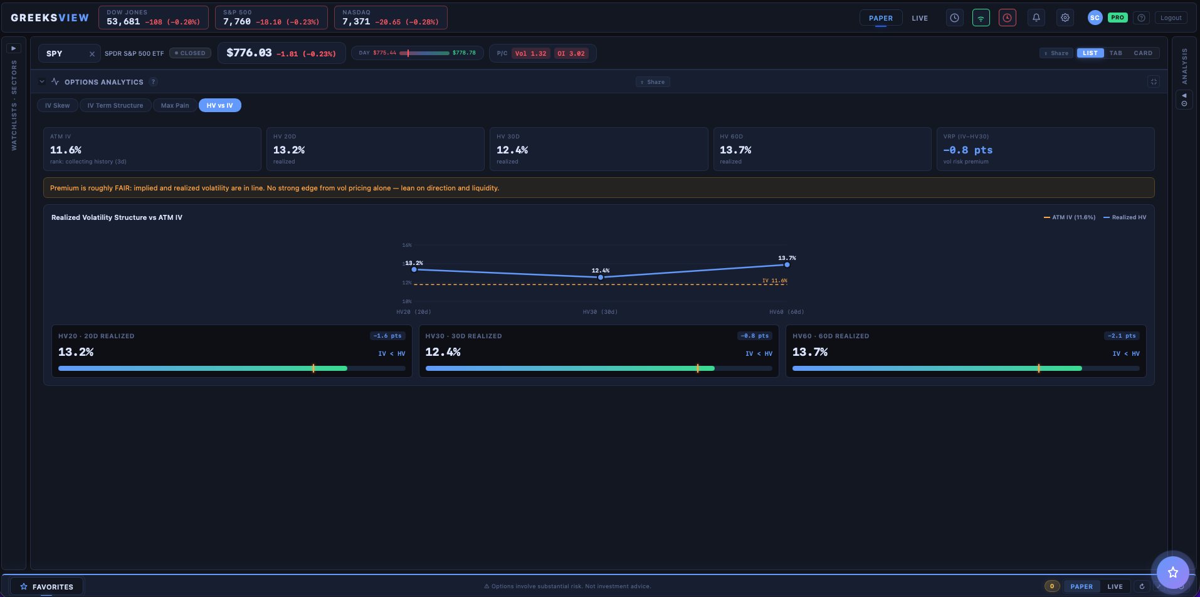Click Share button next to LIST view
The width and height of the screenshot is (1200, 597).
coord(1056,53)
